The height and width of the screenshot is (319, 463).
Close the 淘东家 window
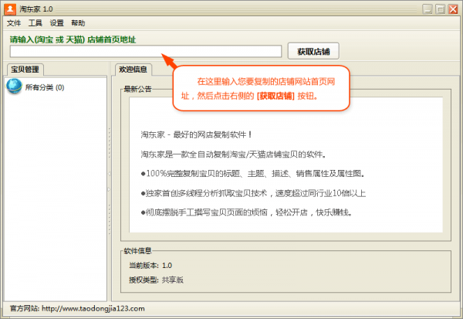coord(453,9)
